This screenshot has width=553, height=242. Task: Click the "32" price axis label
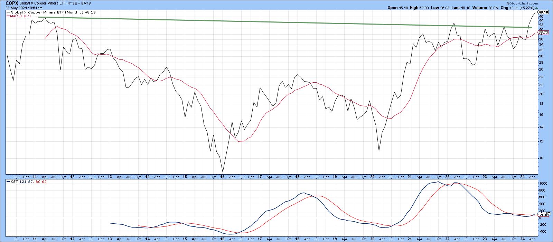[541, 50]
